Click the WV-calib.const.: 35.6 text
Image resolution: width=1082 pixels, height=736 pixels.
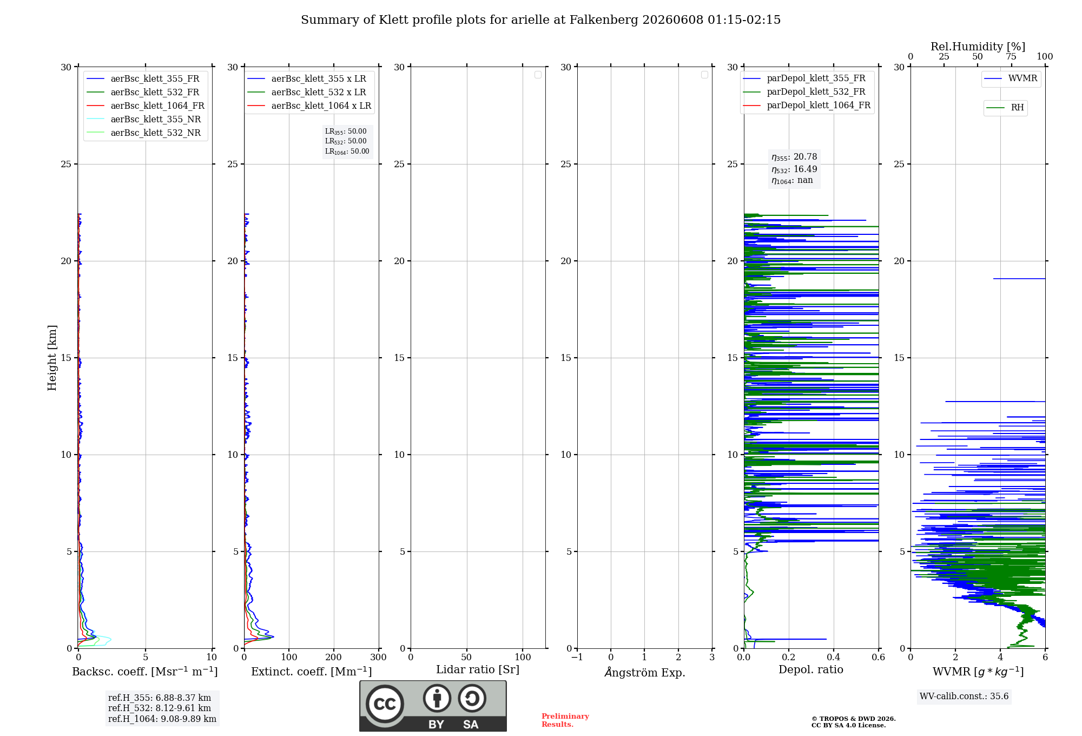pos(964,696)
